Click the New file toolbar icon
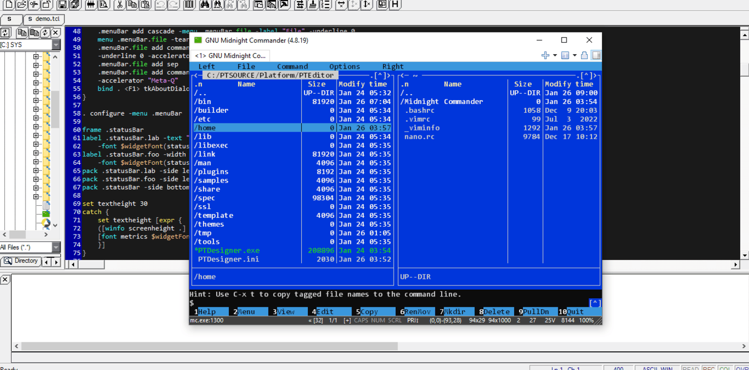 pos(8,5)
